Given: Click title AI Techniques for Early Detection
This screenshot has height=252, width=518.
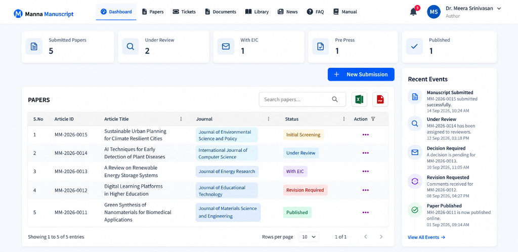Looking at the screenshot, I should tap(135, 153).
